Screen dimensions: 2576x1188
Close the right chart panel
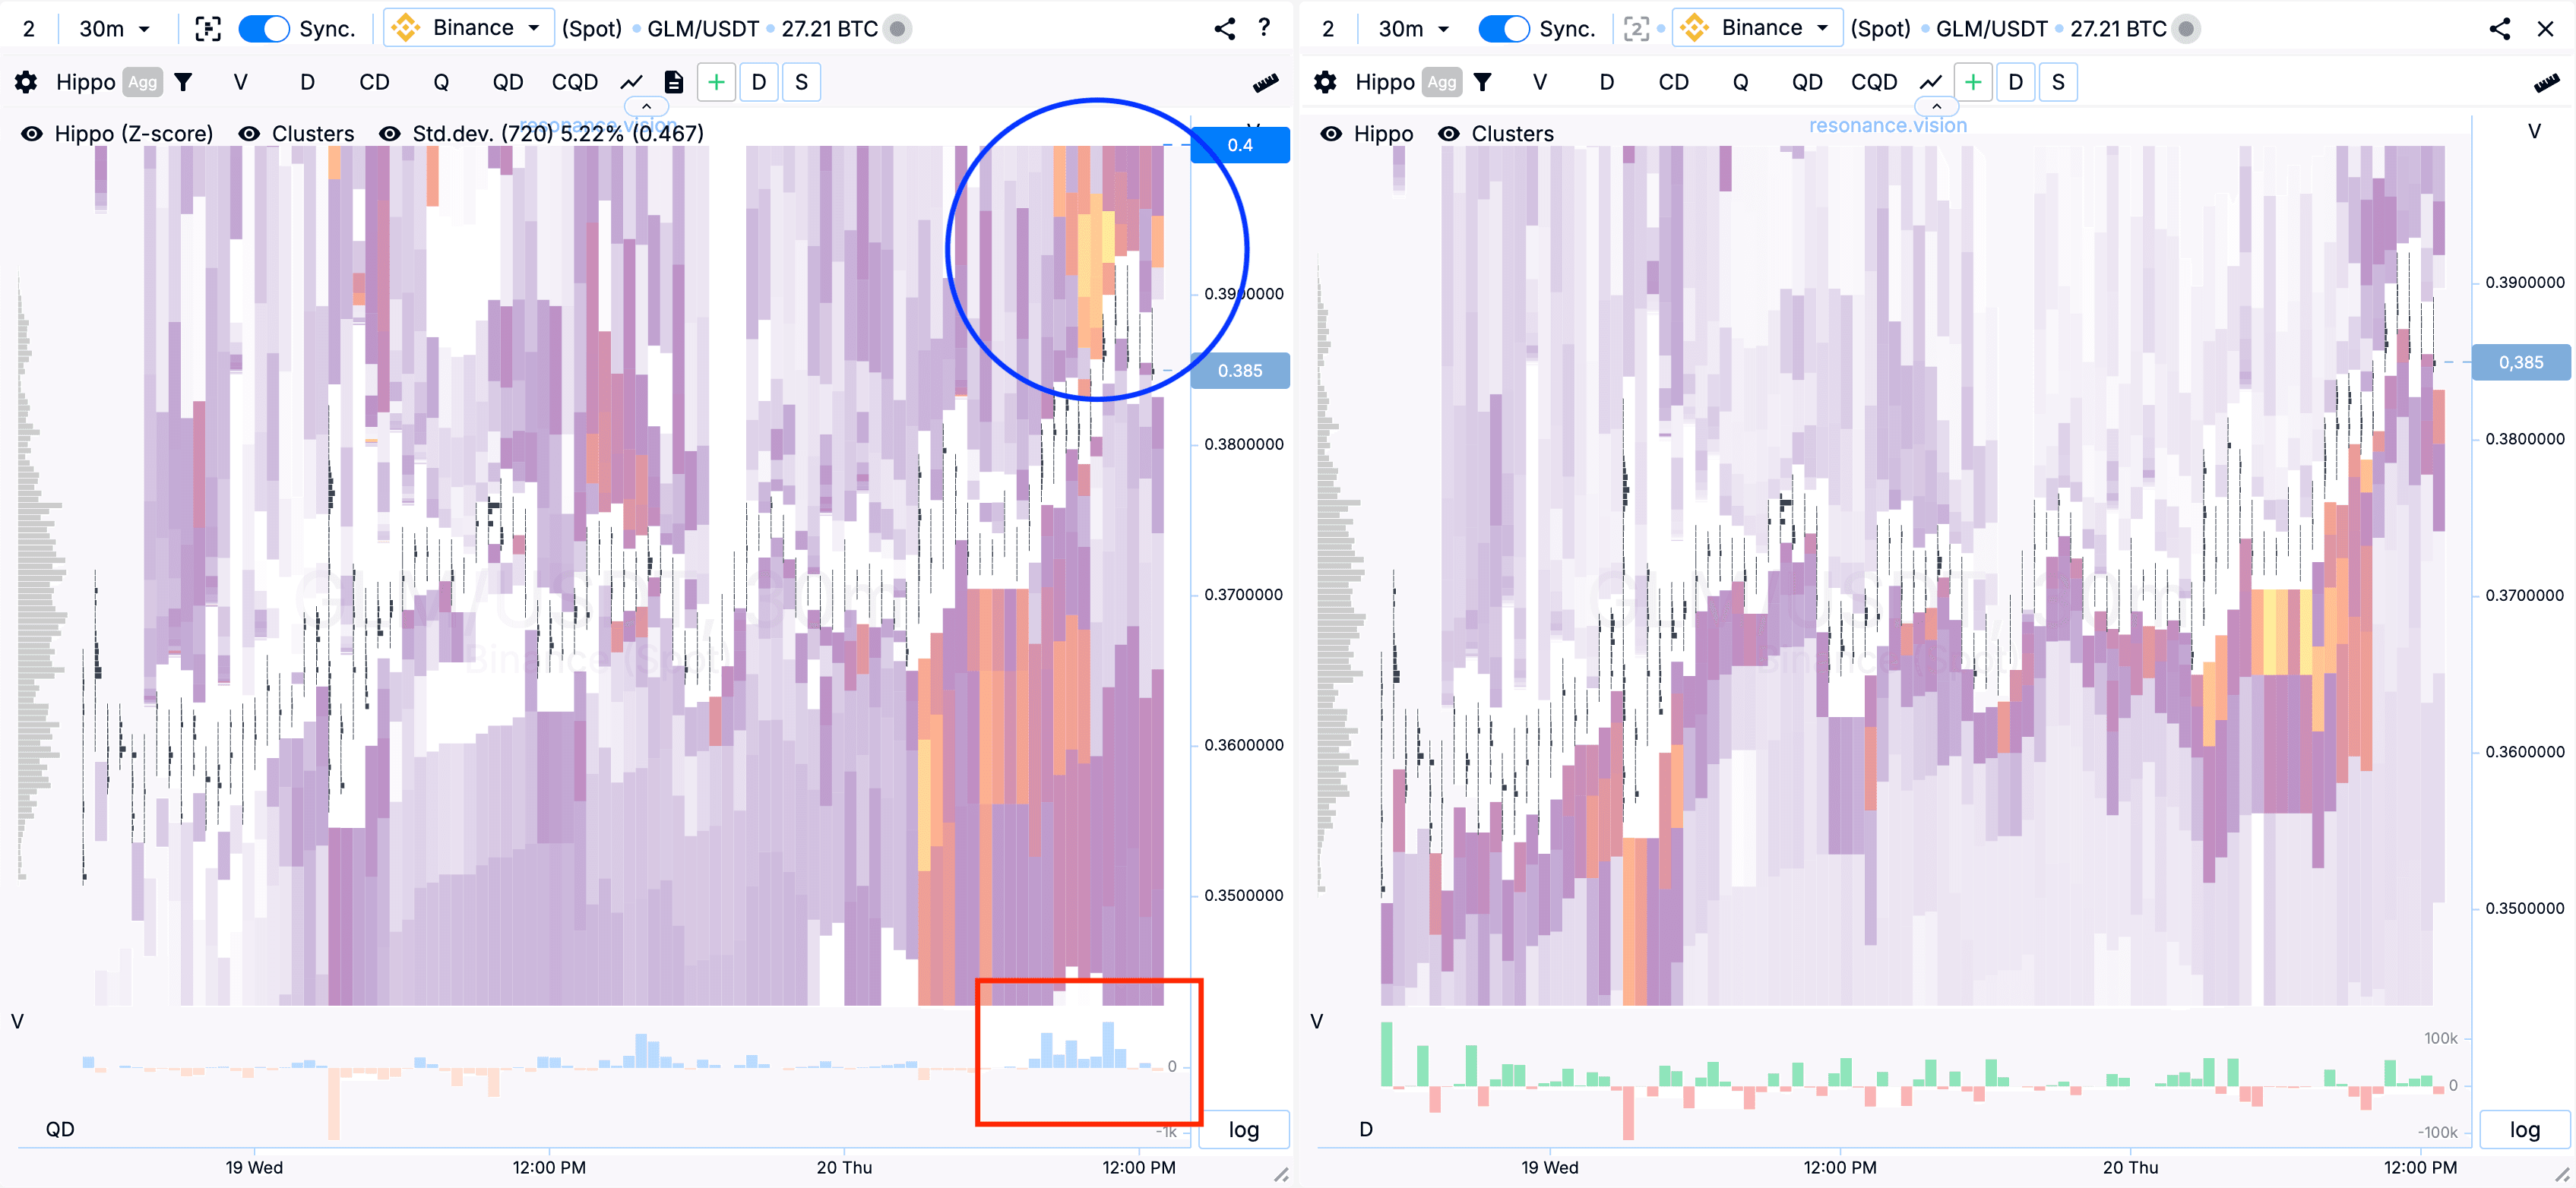point(2545,28)
